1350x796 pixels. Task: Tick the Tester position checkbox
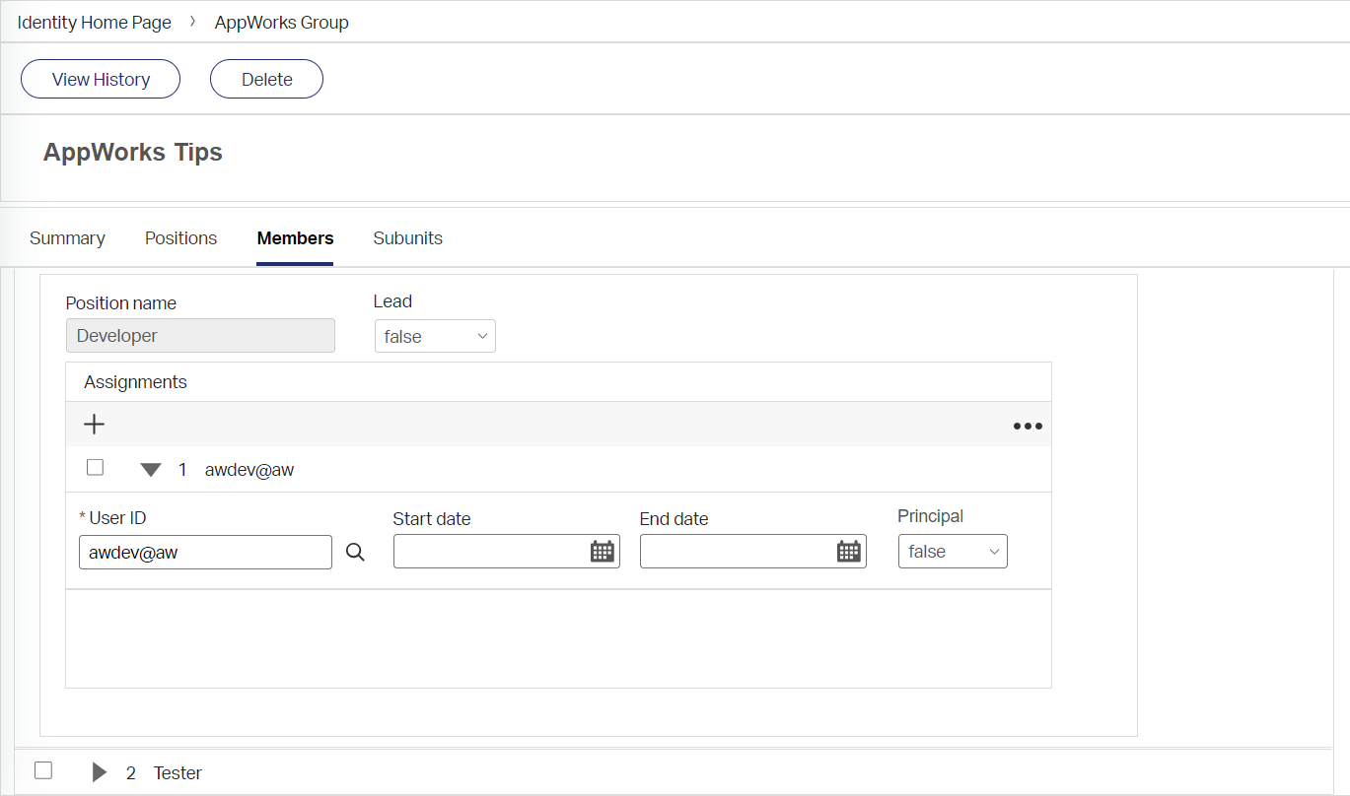click(x=43, y=770)
